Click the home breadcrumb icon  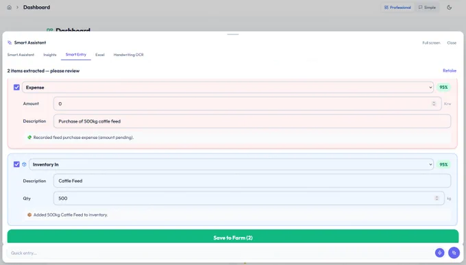[9, 8]
